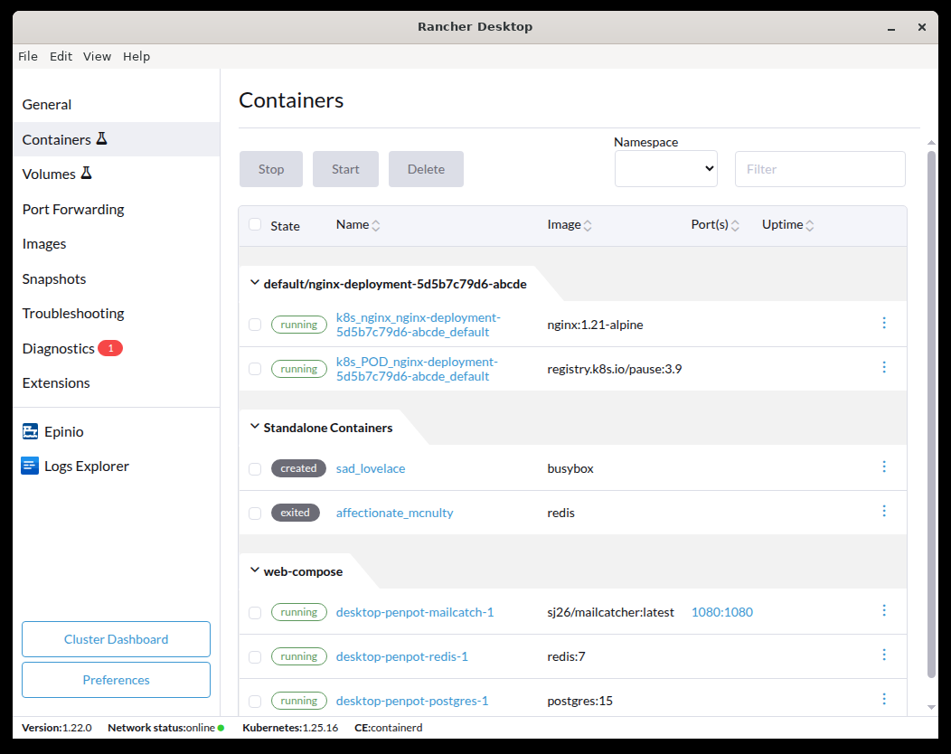Open the actions menu for affectionate_mcnulty
951x754 pixels.
click(x=884, y=511)
